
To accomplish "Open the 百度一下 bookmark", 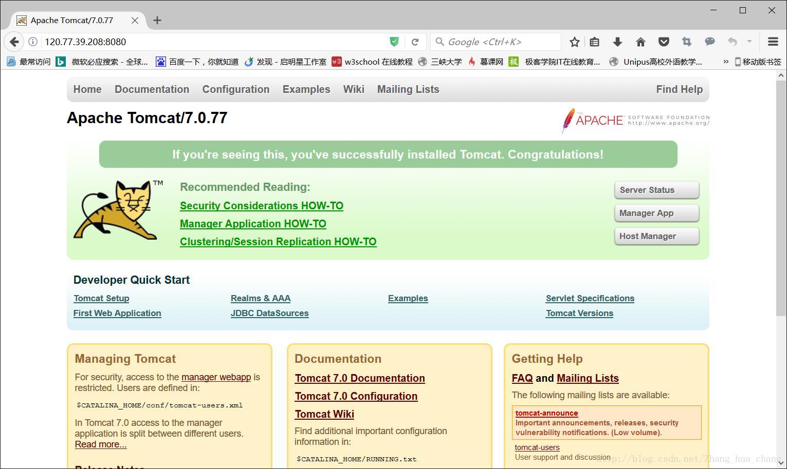I will point(197,62).
